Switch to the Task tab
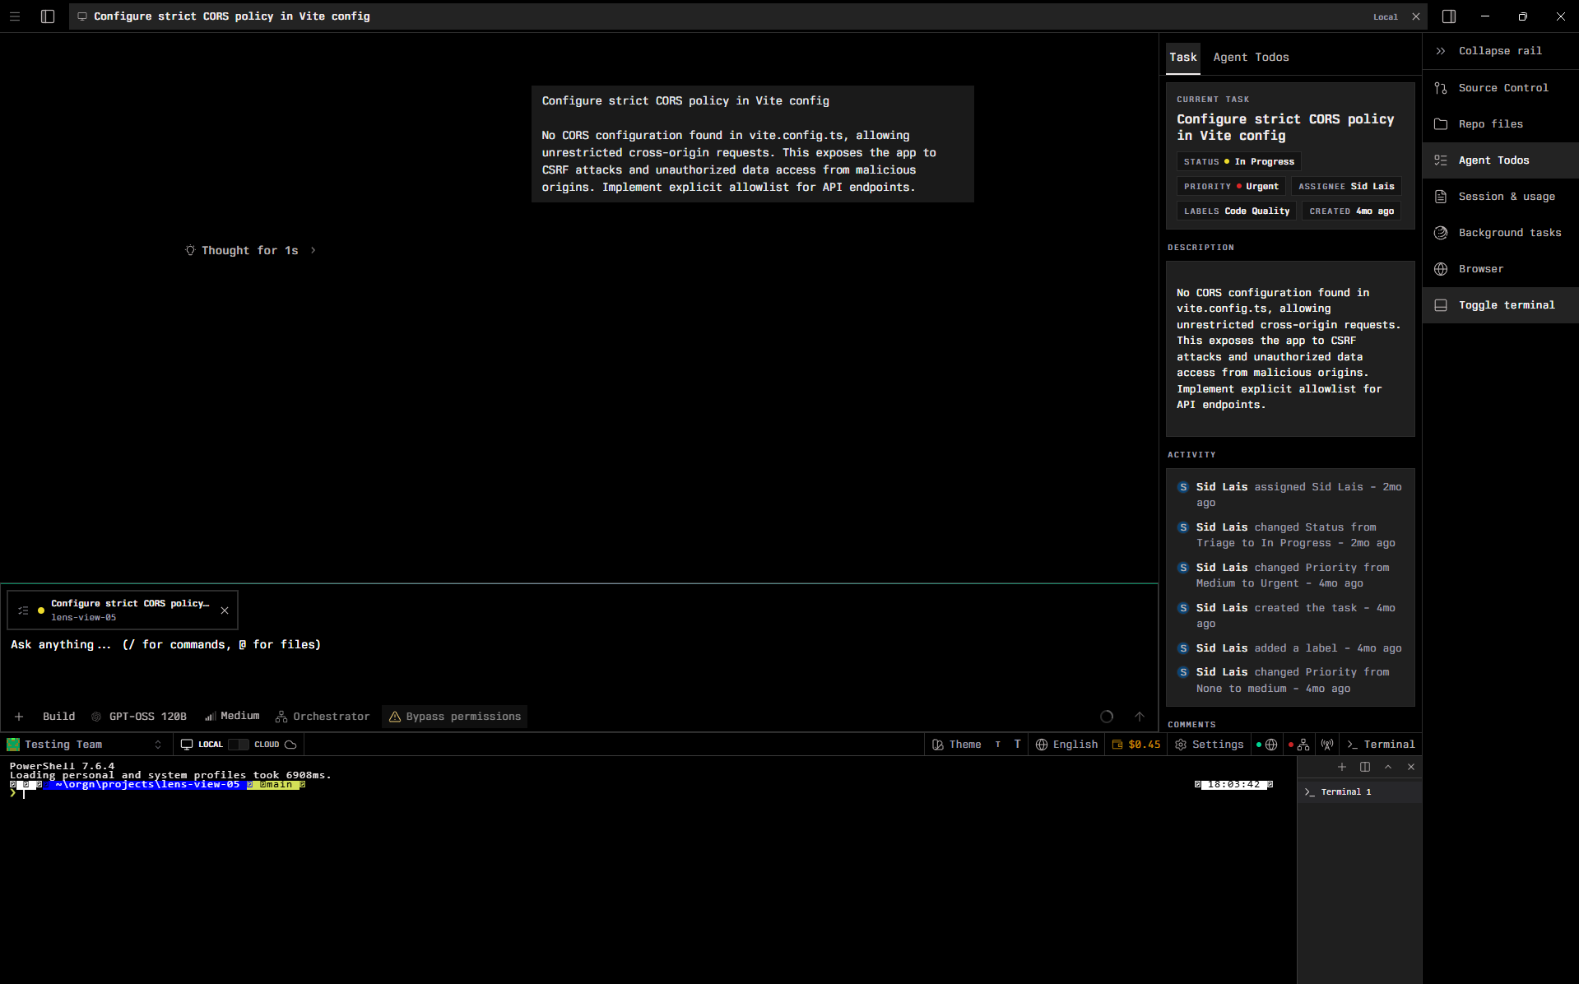 [x=1183, y=58]
